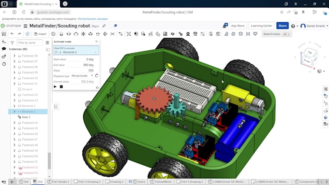Undo the last action in toolbar
The image size is (329, 185).
click(x=12, y=34)
